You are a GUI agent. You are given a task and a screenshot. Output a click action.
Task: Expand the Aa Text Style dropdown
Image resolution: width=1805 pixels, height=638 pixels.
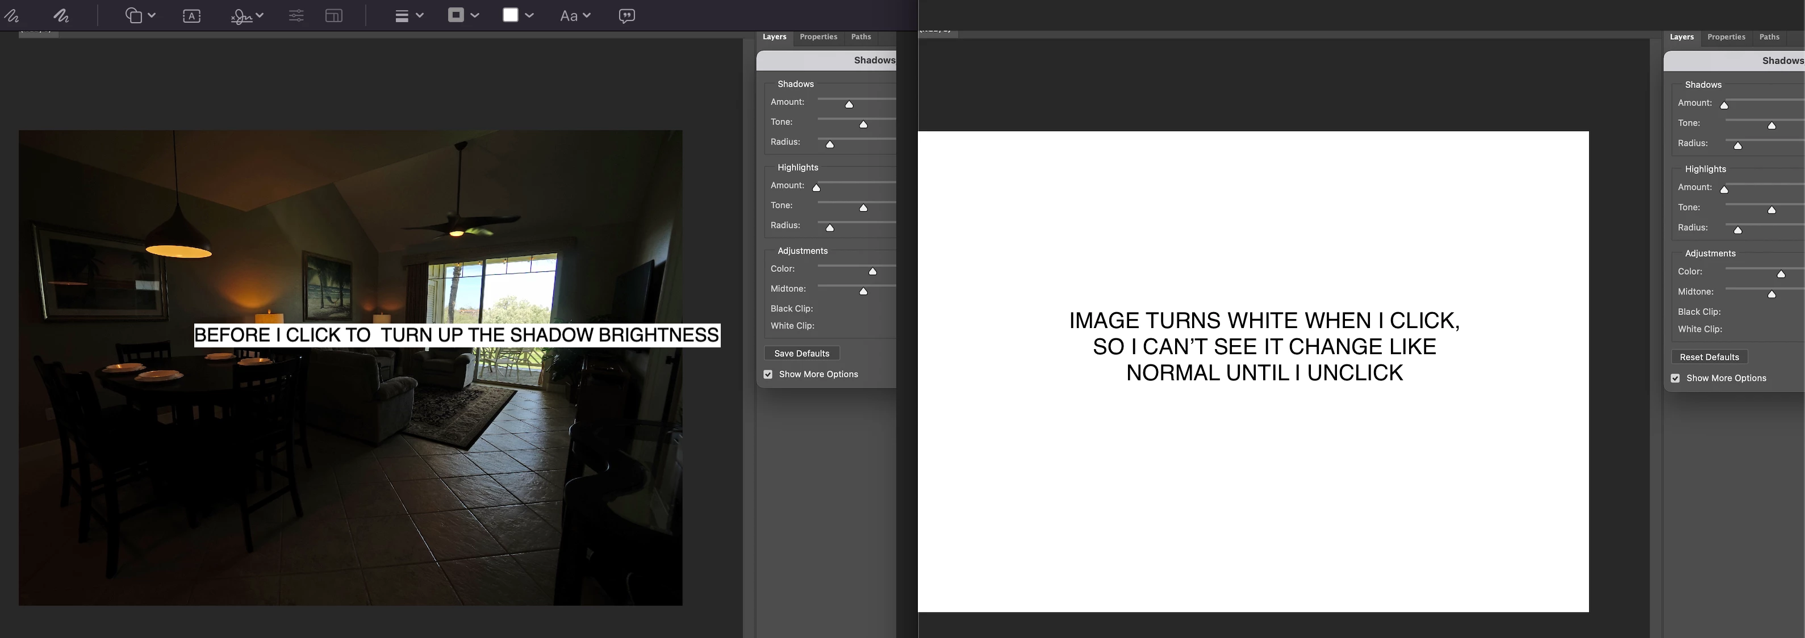point(575,15)
